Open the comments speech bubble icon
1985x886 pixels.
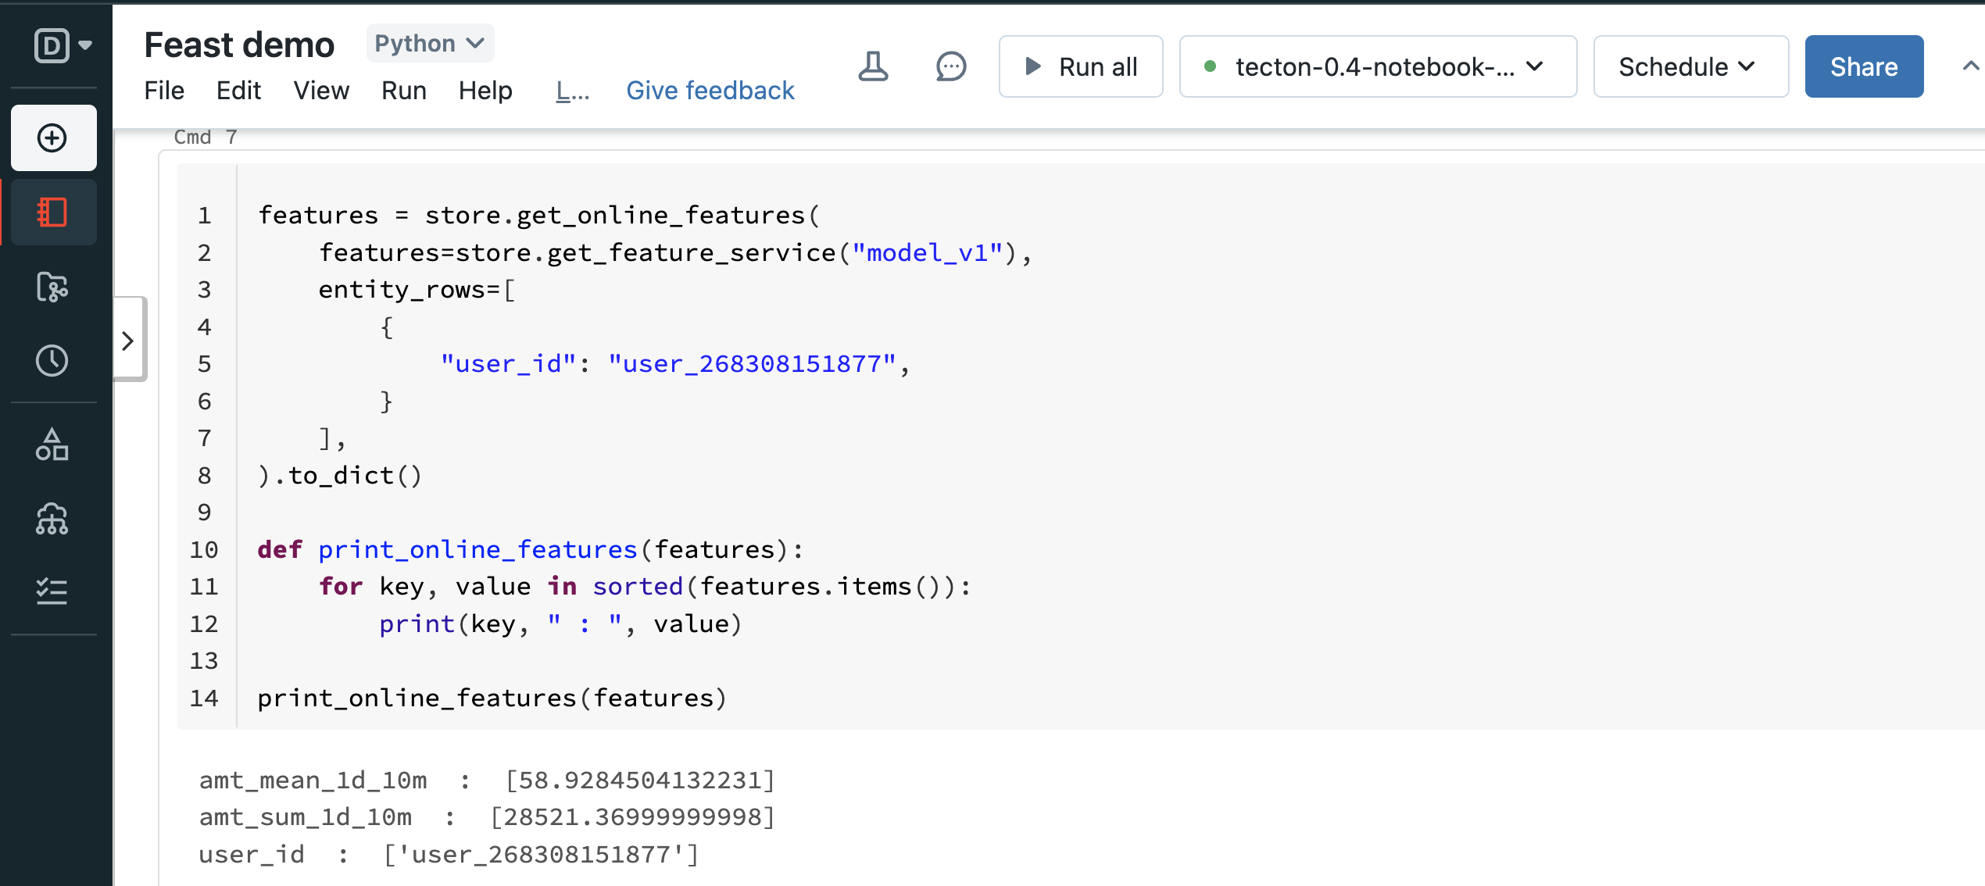point(950,66)
